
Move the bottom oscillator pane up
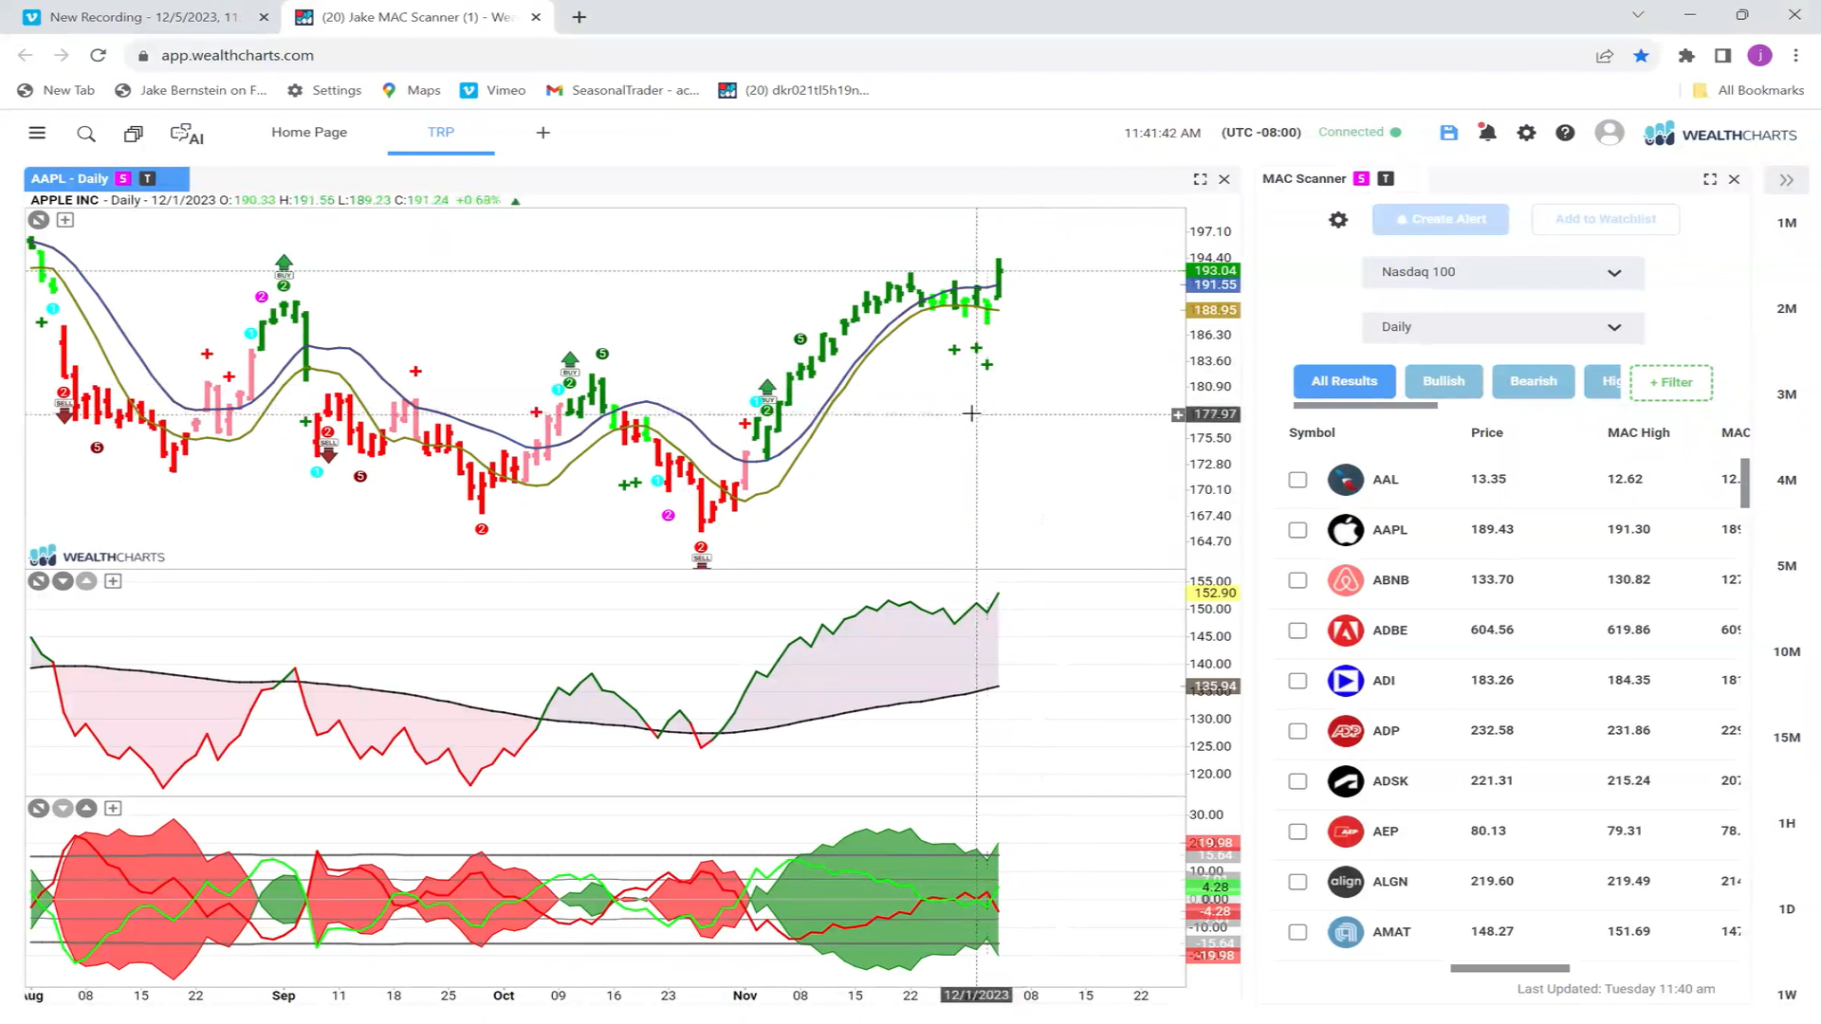click(x=86, y=809)
